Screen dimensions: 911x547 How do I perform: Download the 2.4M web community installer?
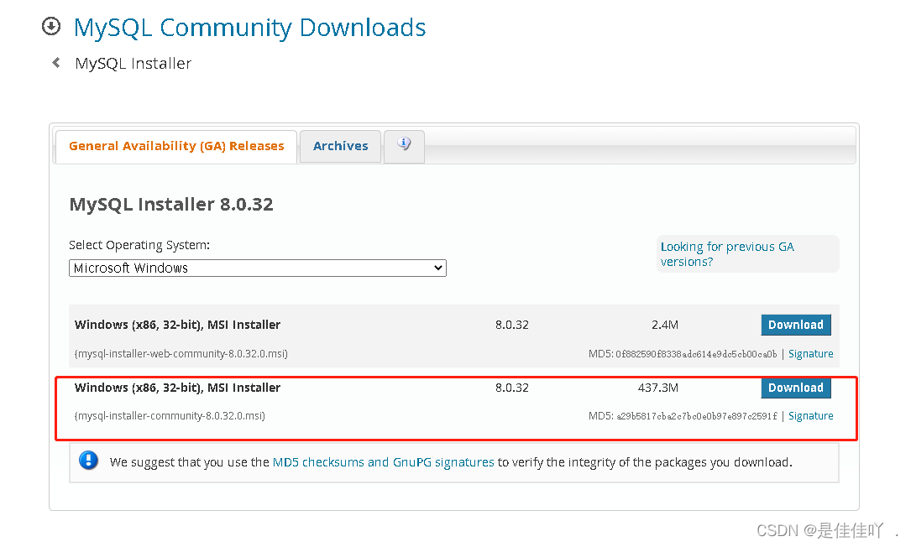(x=796, y=325)
